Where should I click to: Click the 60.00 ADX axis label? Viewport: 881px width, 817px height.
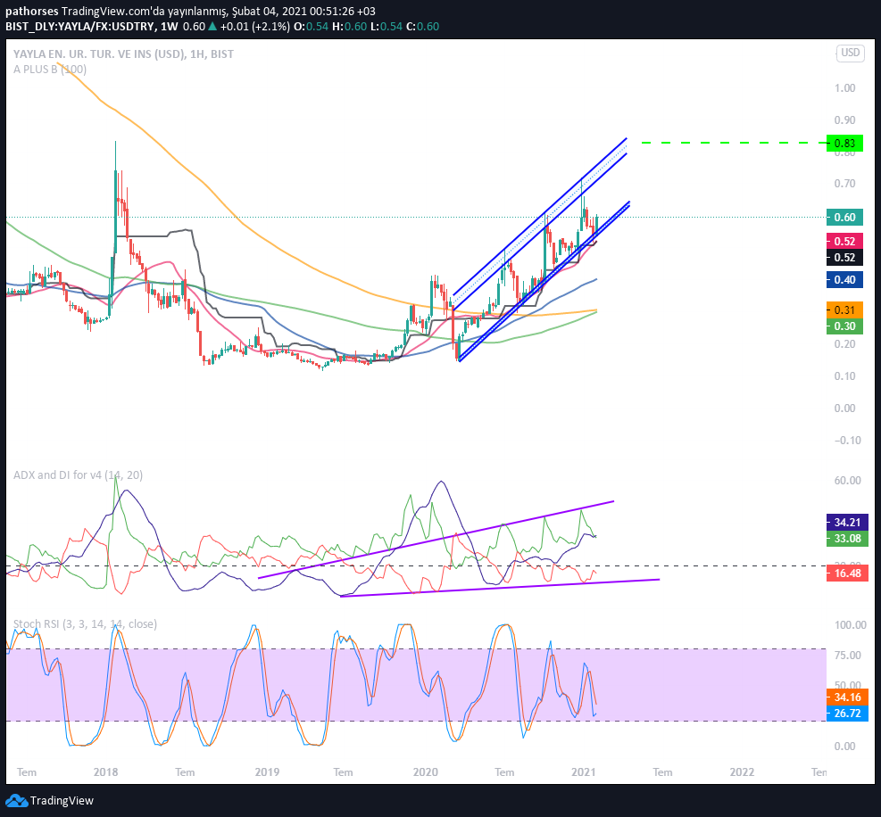(x=847, y=480)
